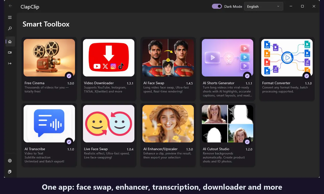The height and width of the screenshot is (194, 324).
Task: Open settings gear in the sidebar
Action: 10,161
